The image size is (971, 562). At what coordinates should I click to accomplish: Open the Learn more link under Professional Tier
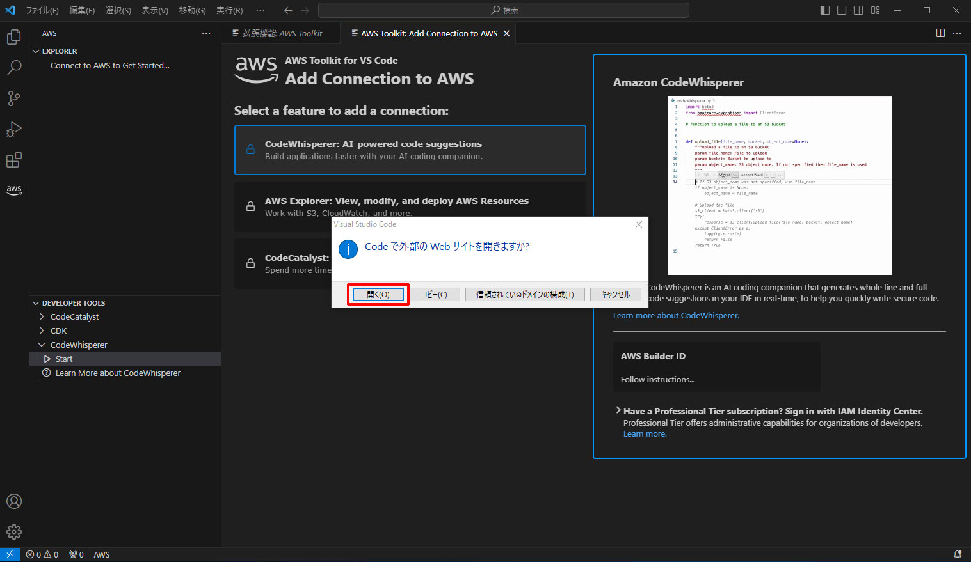click(645, 433)
